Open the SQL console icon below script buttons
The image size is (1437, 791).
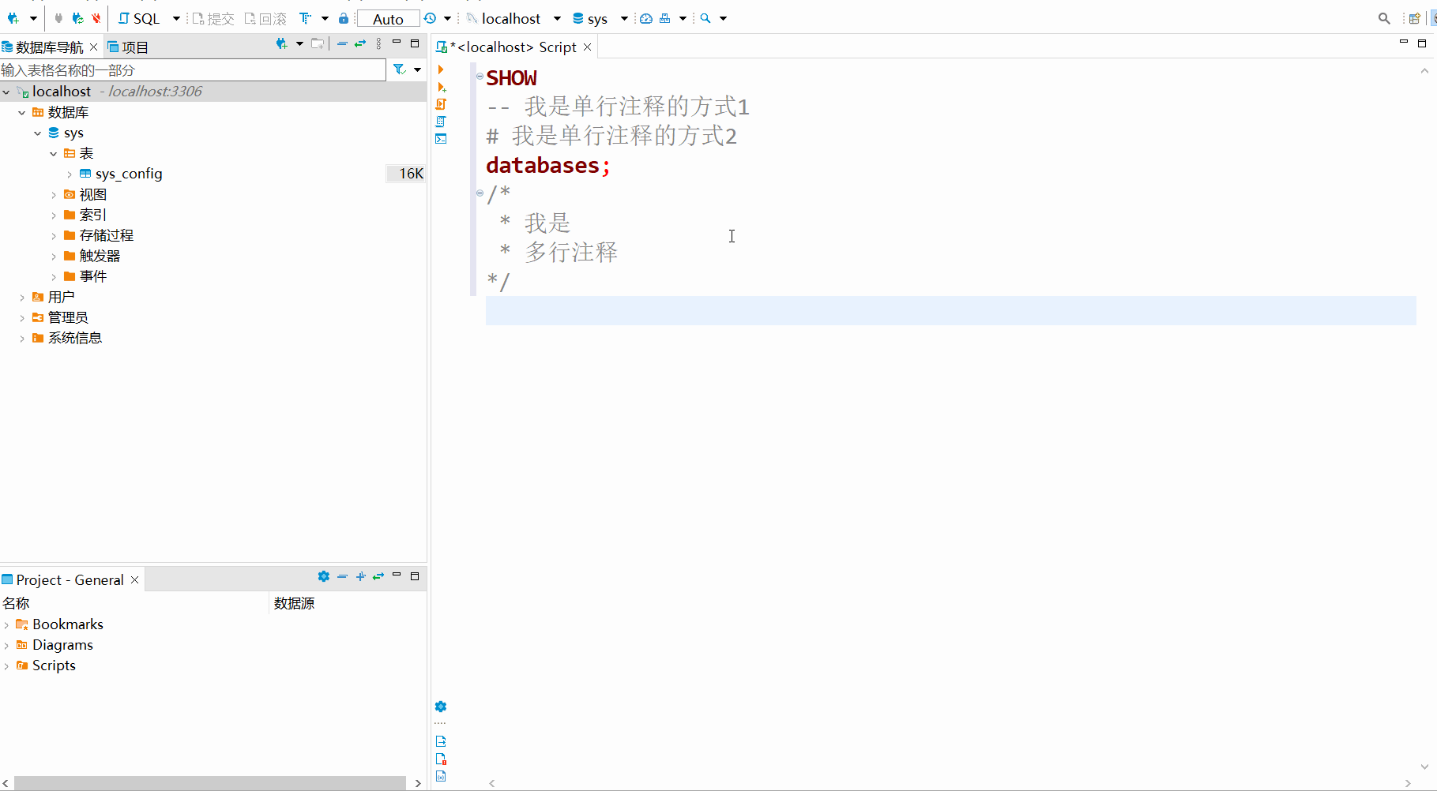click(441, 139)
